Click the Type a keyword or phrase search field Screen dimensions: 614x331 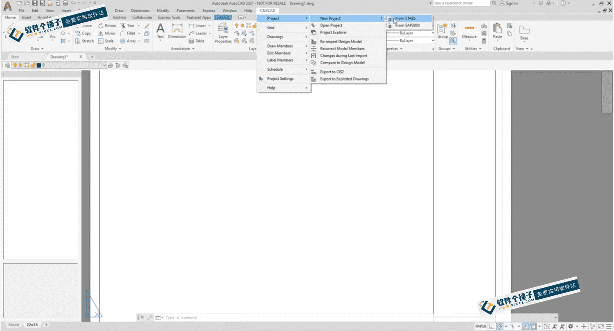pyautogui.click(x=461, y=3)
